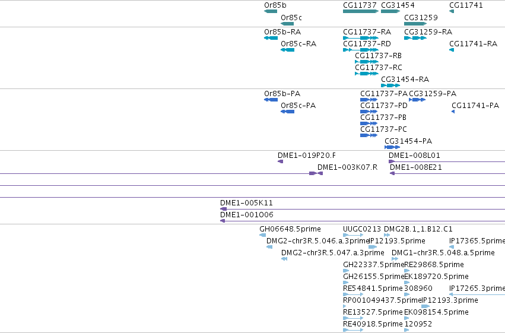
Task: Select the DME1-008E21 BAC feature
Action: 447,173
